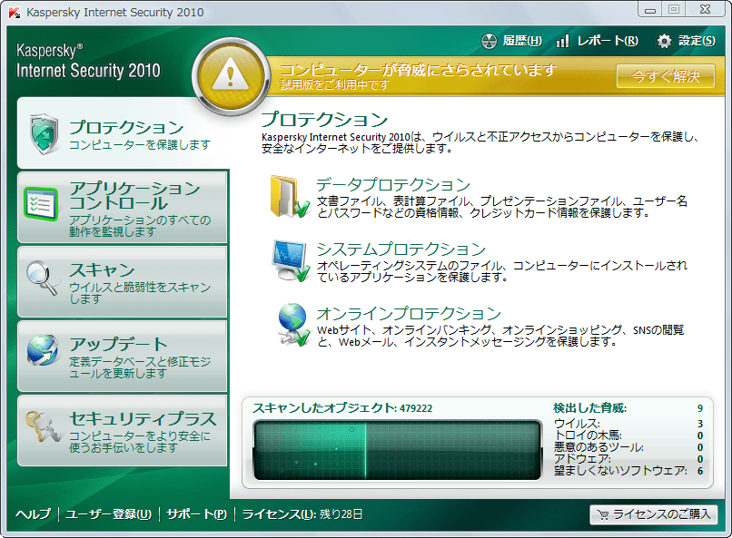Click the globe Online Protection icon
The width and height of the screenshot is (732, 538).
pos(293,325)
